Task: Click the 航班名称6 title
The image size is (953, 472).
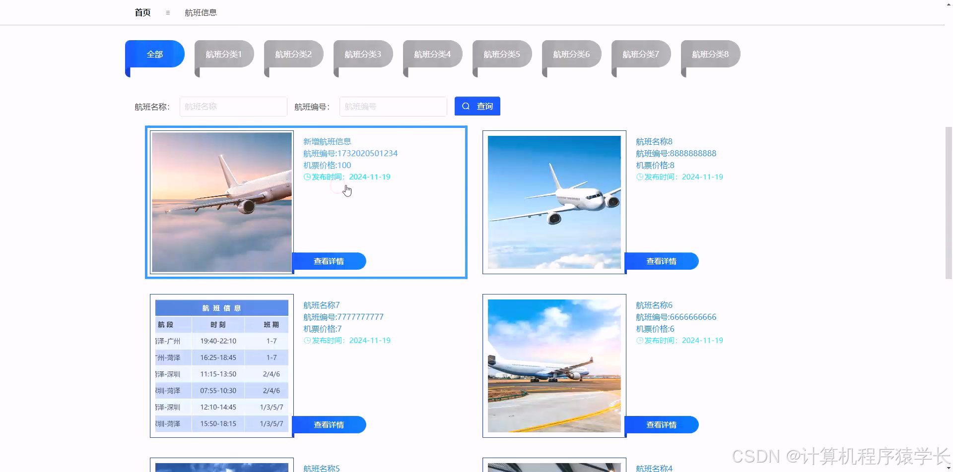Action: click(x=654, y=305)
